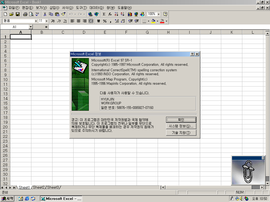270x202 pixels.
Task: Switch to the Sheet3 tab
Action: (53, 187)
